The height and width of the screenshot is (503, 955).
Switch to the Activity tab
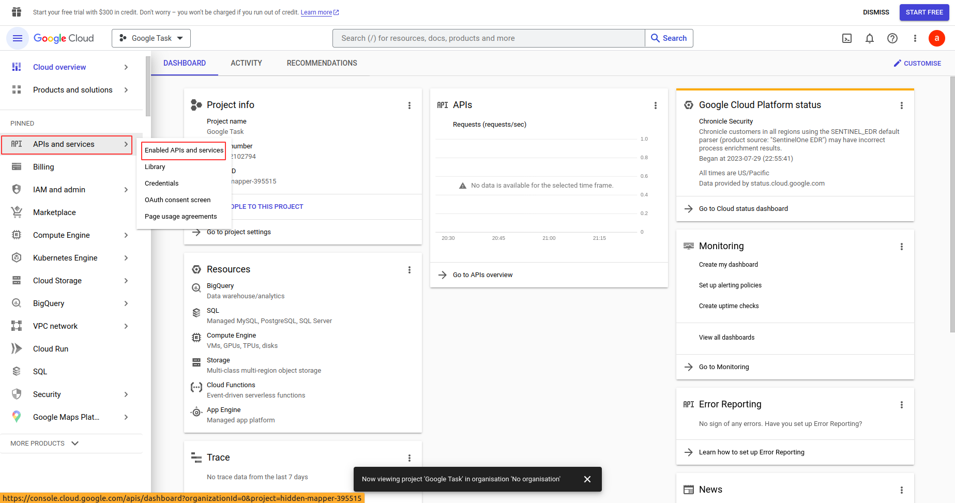[246, 63]
